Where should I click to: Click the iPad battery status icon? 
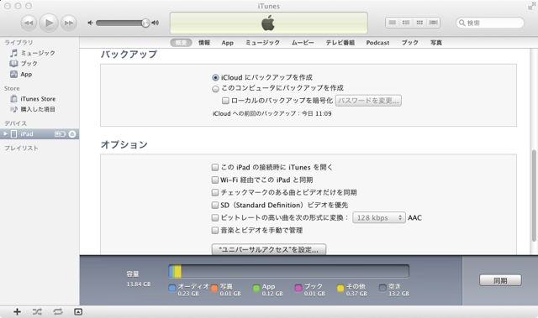tap(60, 134)
